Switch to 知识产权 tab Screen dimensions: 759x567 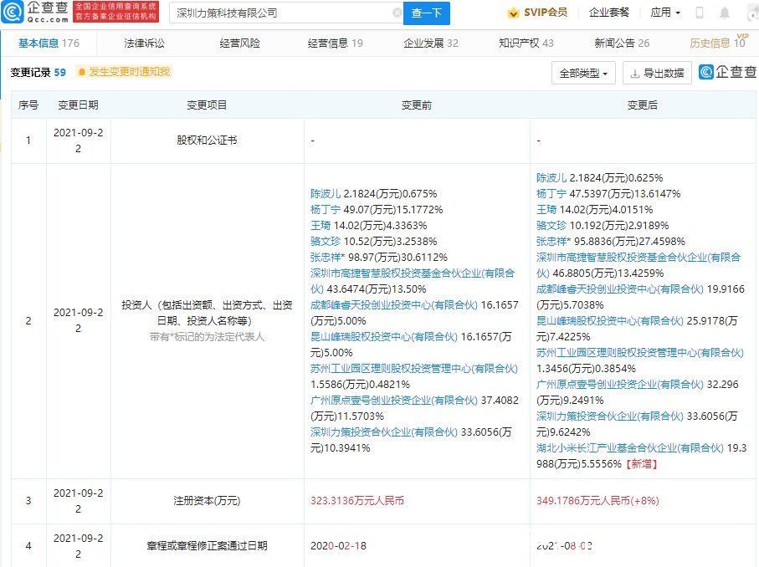(526, 43)
